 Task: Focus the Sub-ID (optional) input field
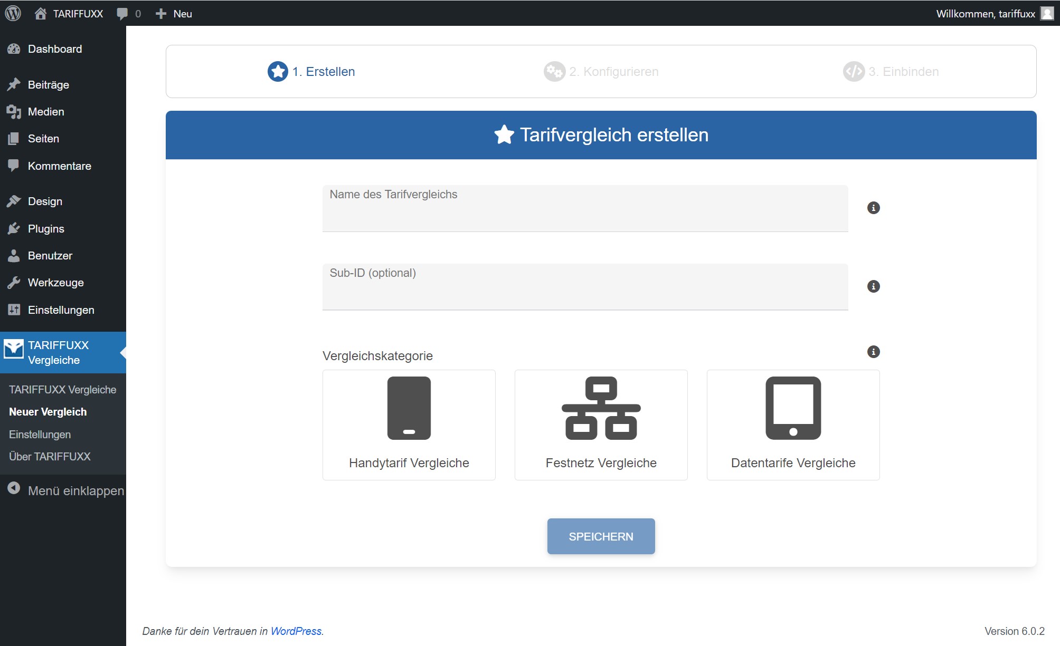(x=585, y=287)
